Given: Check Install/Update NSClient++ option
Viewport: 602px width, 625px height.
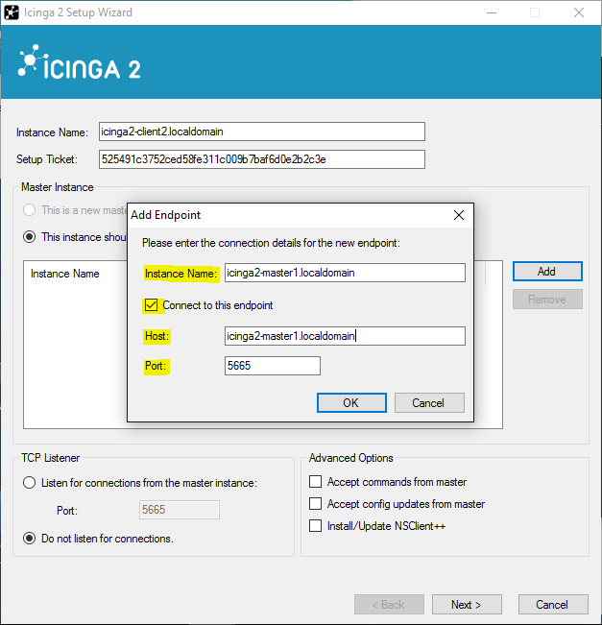Looking at the screenshot, I should 315,526.
